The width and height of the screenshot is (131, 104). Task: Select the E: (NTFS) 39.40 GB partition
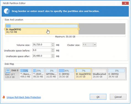(117, 74)
